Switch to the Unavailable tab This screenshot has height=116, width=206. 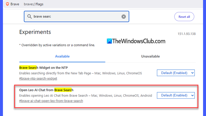coord(150,56)
